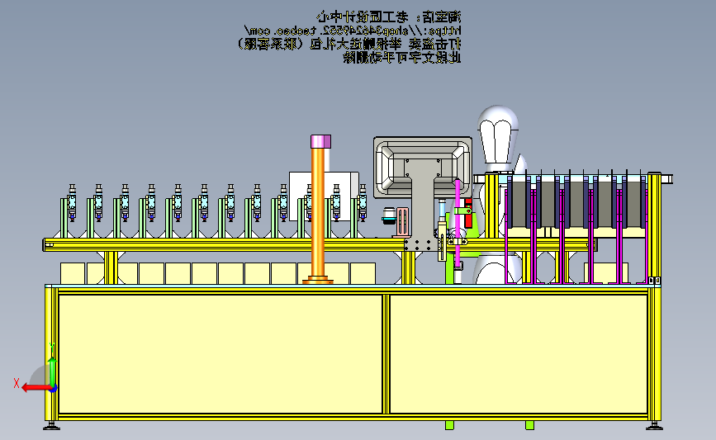
Task: Select the leftmost nozzle on the conveyor
Action: point(72,202)
